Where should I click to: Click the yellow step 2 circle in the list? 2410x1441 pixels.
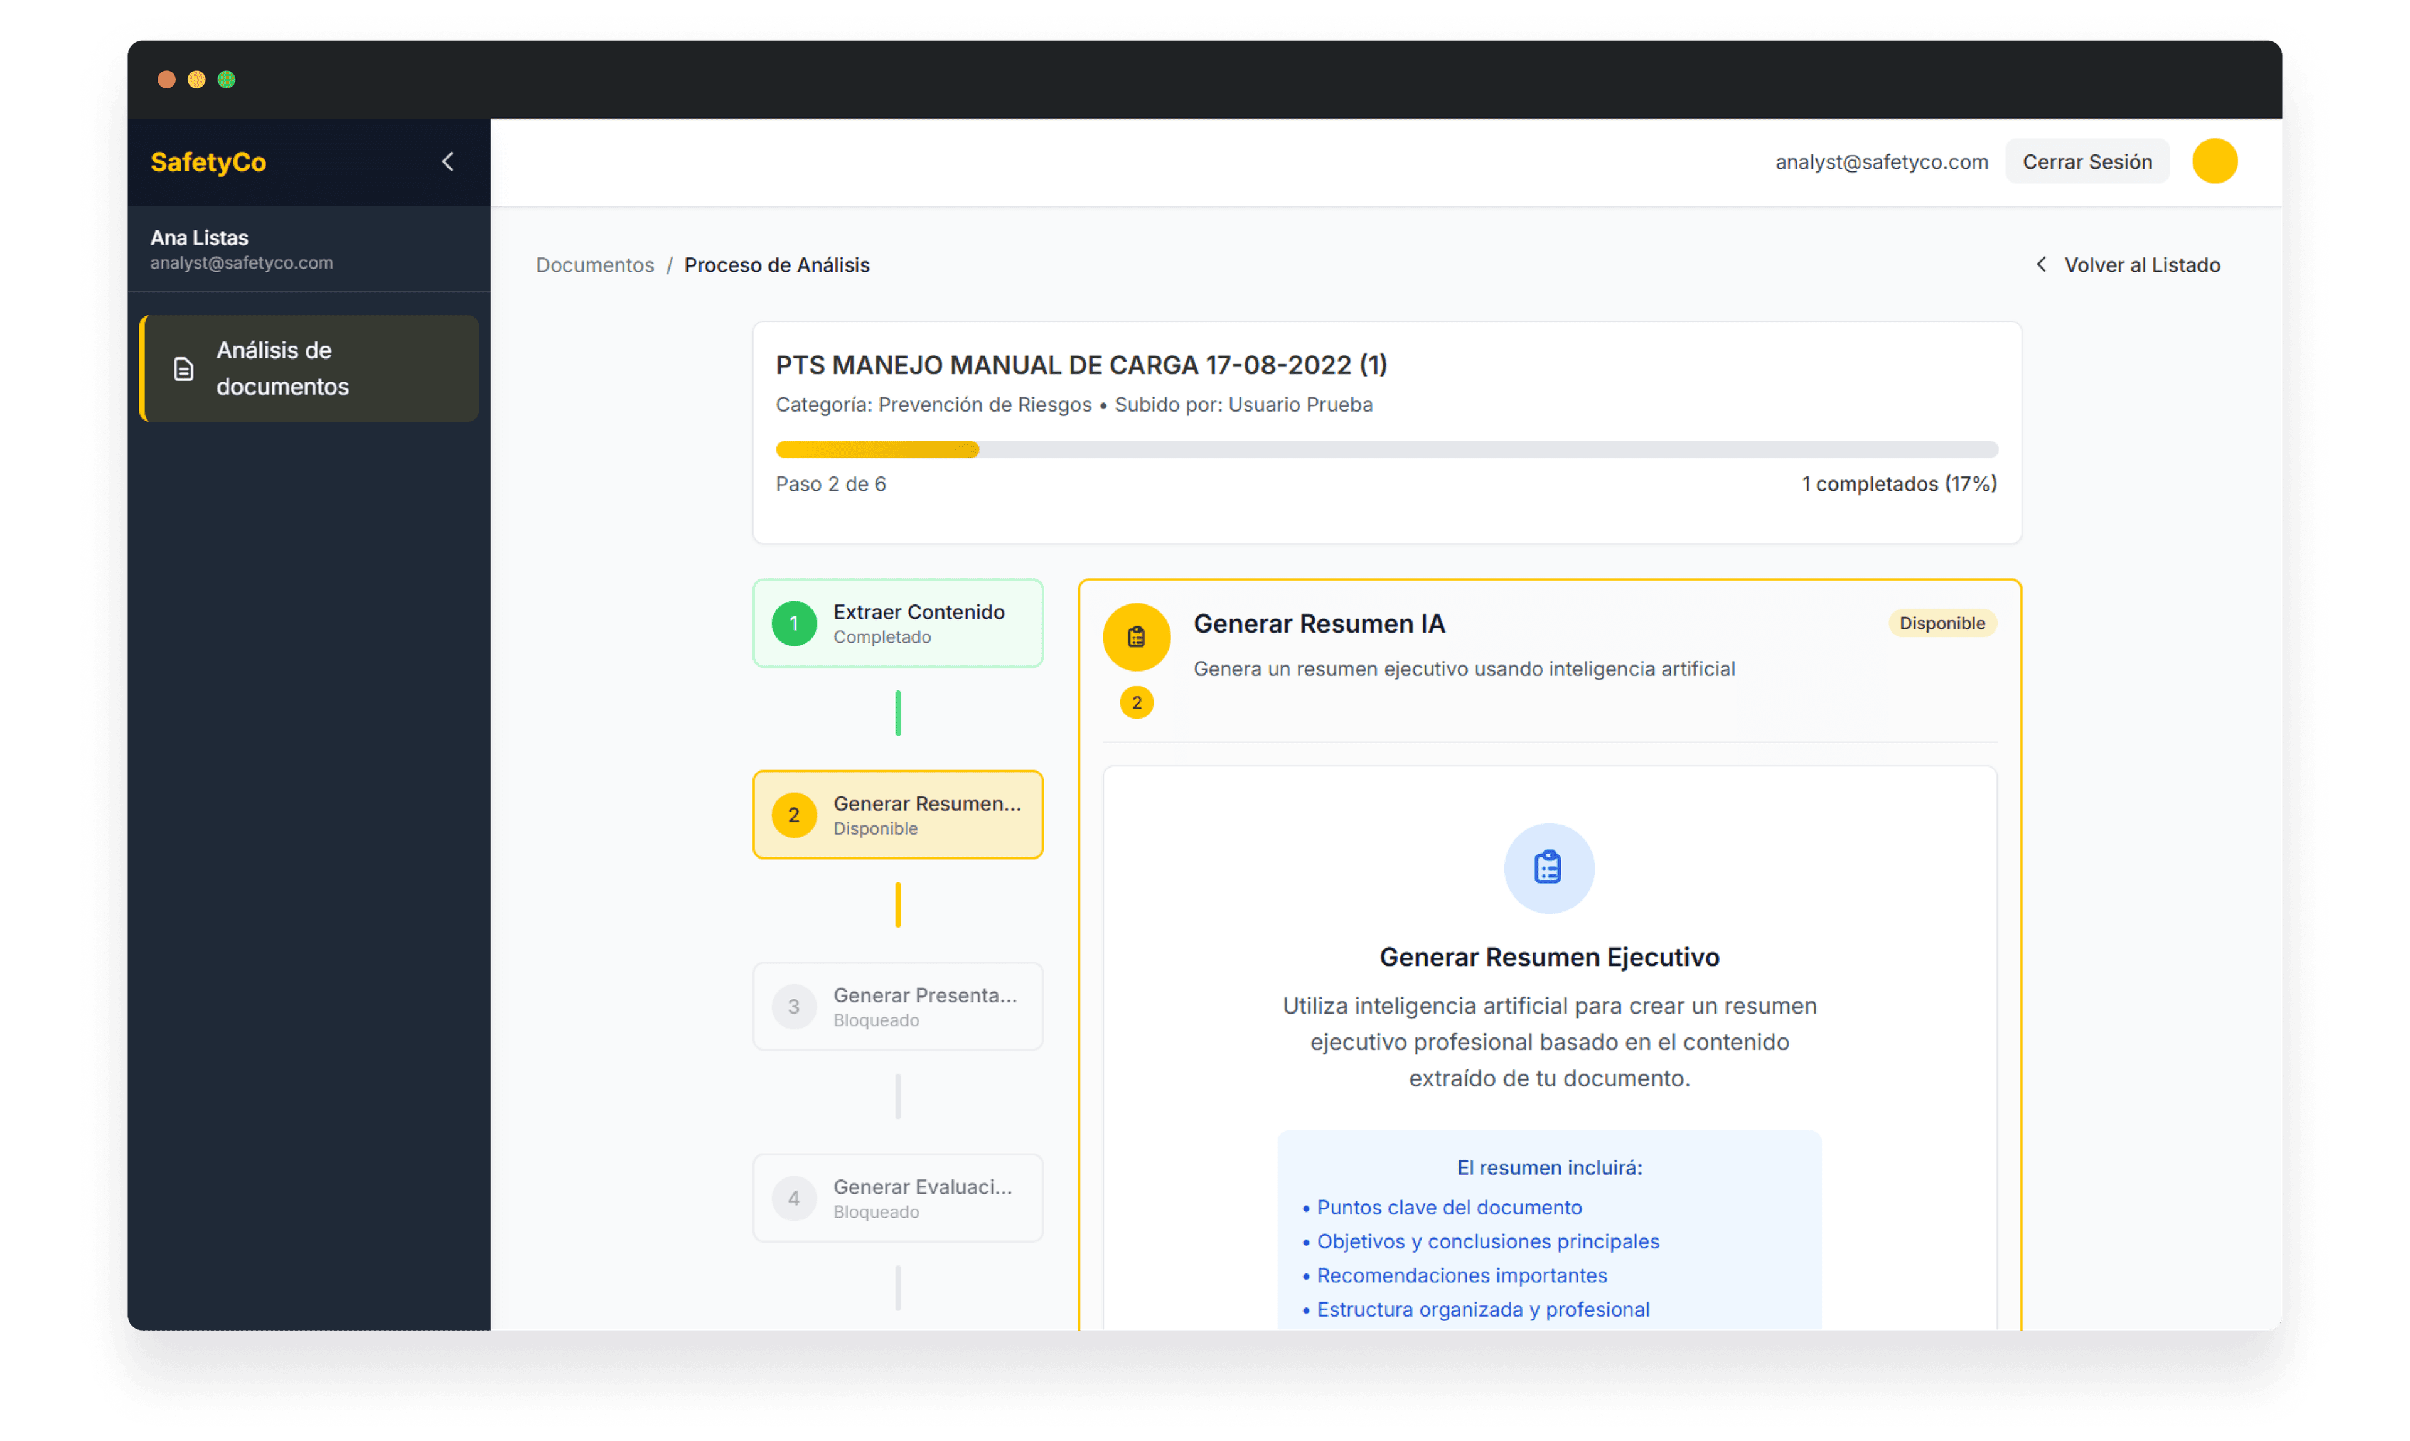click(793, 815)
